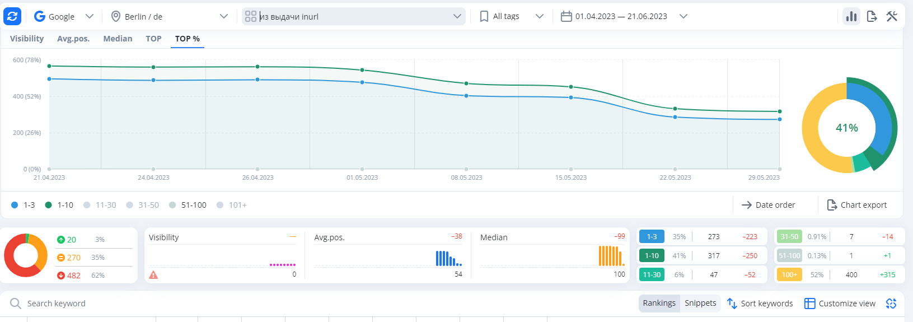Image resolution: width=913 pixels, height=322 pixels.
Task: Open the Google search engine dropdown
Action: tap(64, 16)
